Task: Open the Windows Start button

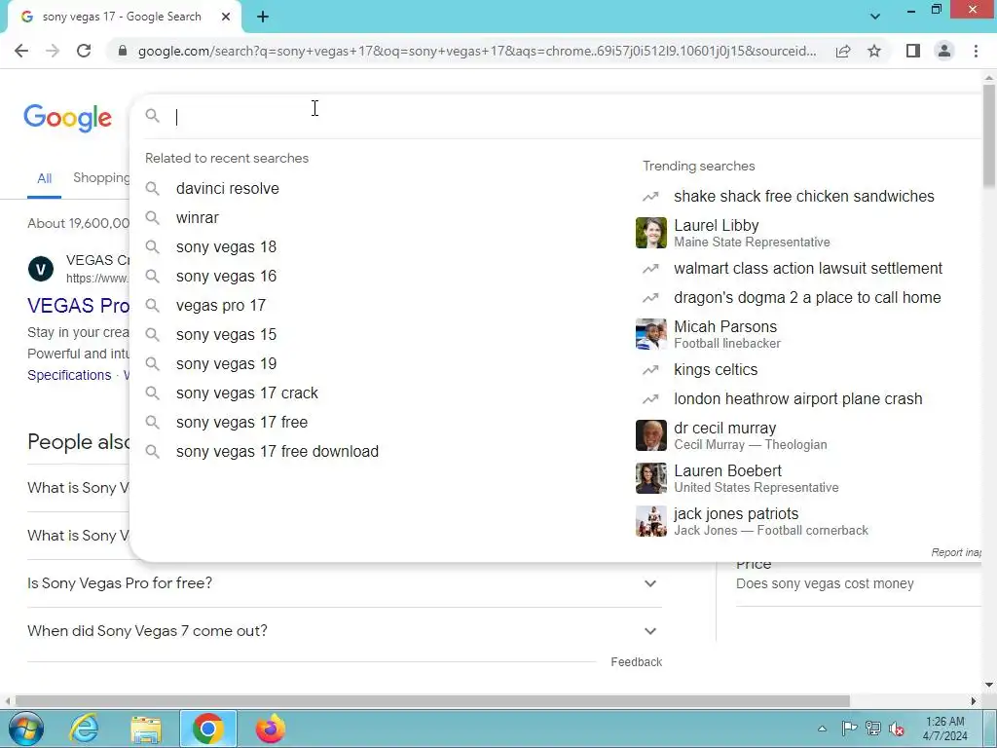Action: pyautogui.click(x=26, y=729)
